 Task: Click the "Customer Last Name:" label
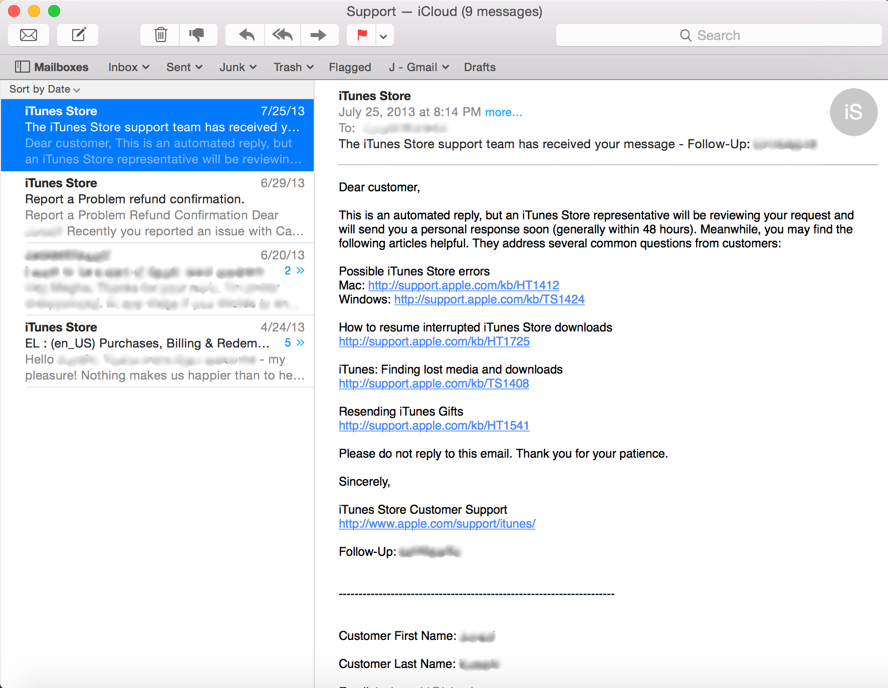pyautogui.click(x=397, y=664)
